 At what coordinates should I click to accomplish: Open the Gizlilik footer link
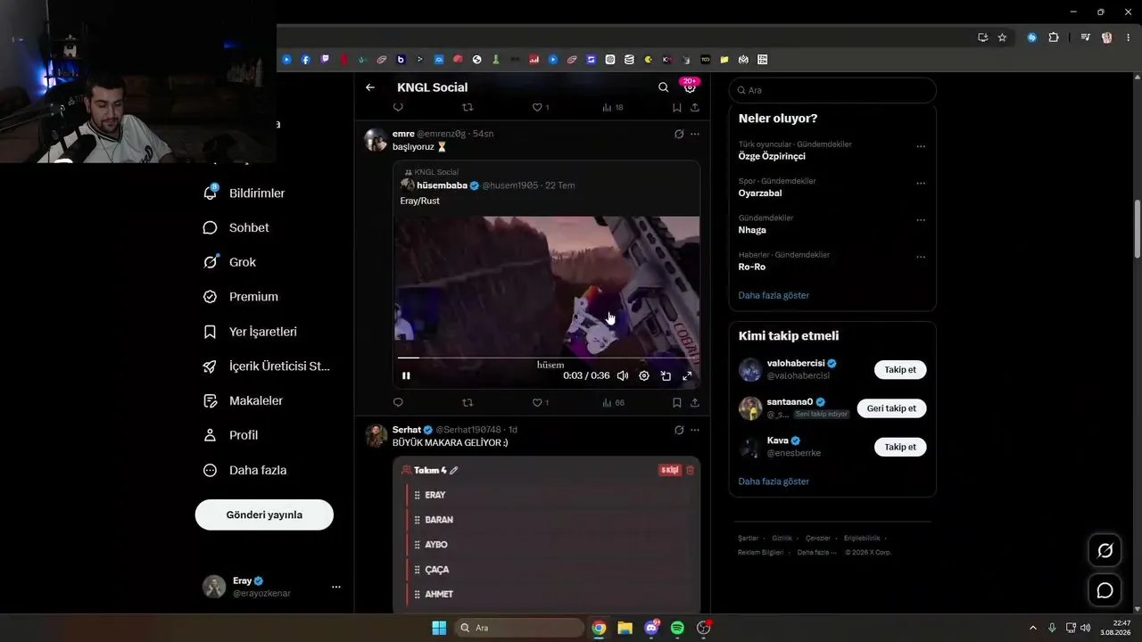click(782, 539)
